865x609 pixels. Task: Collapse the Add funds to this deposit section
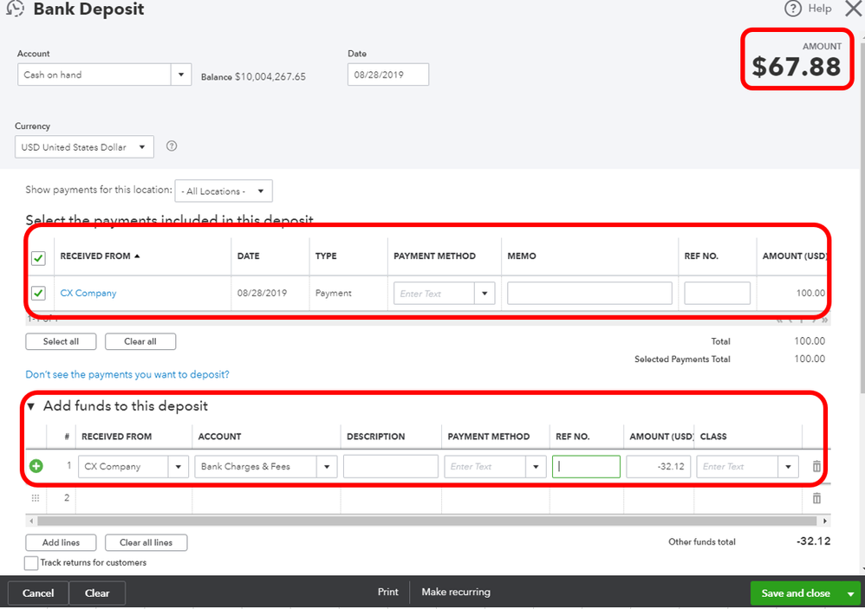[31, 407]
